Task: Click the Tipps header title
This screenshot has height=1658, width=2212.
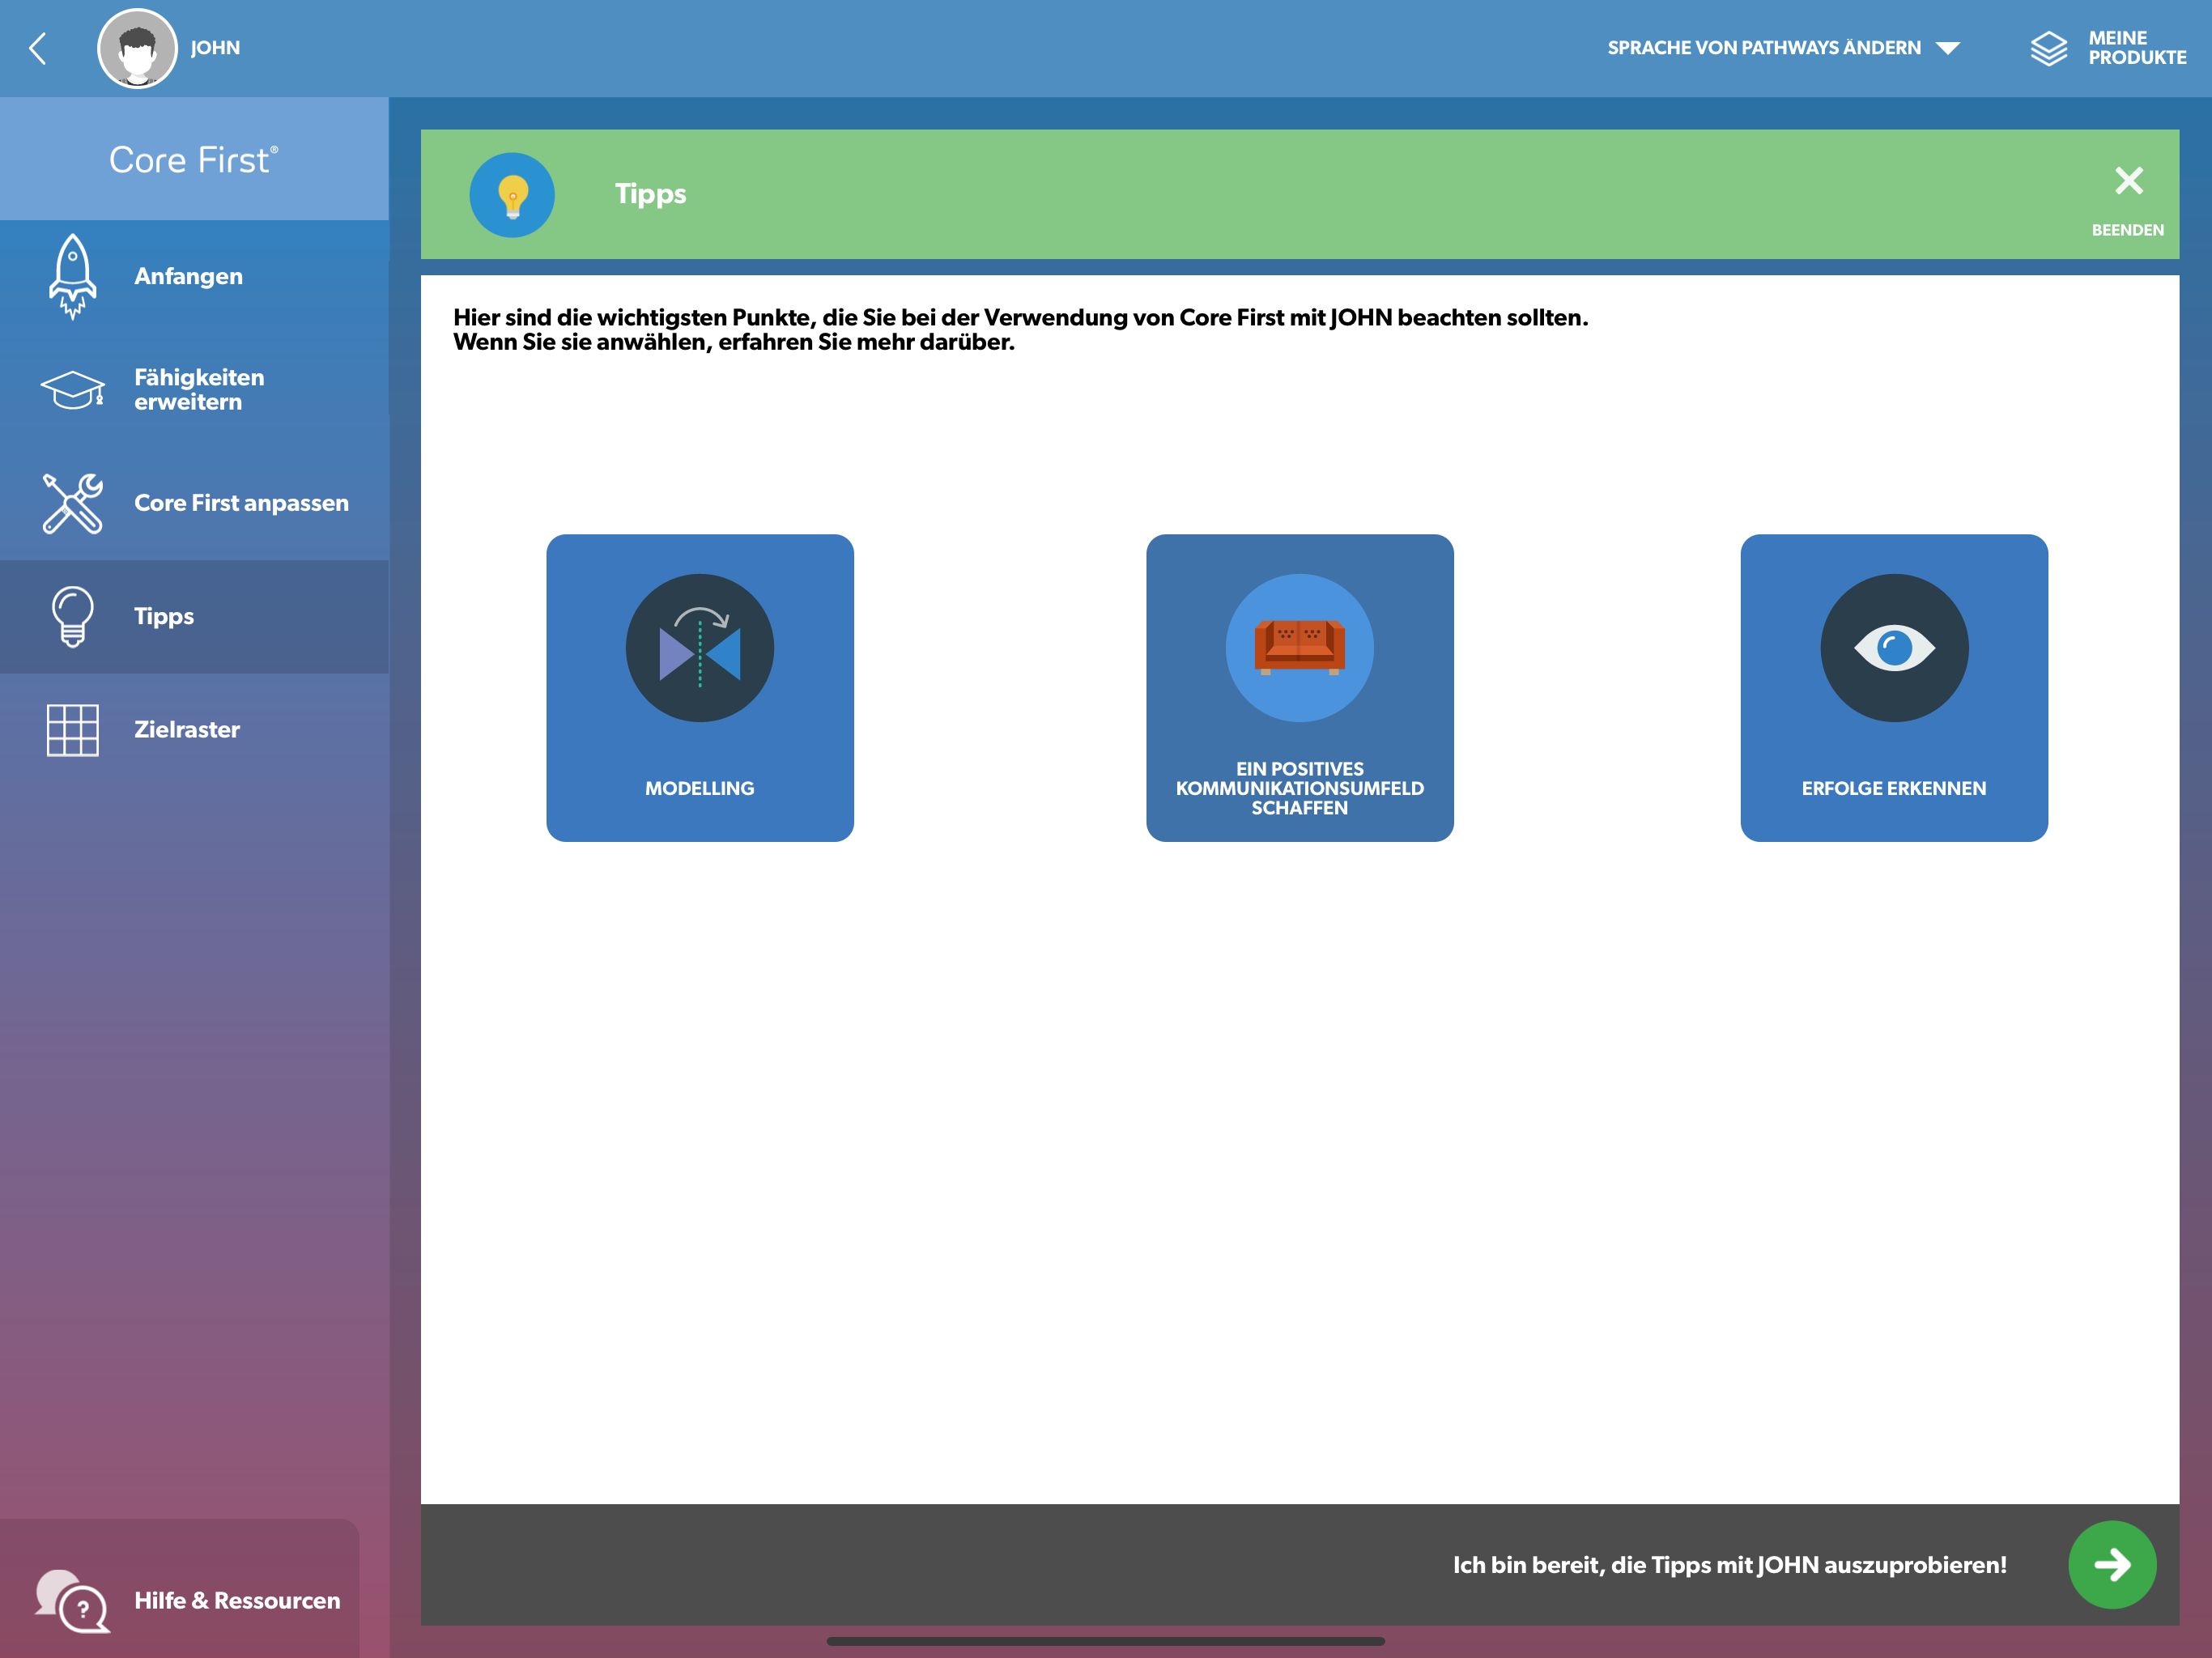Action: pos(650,194)
